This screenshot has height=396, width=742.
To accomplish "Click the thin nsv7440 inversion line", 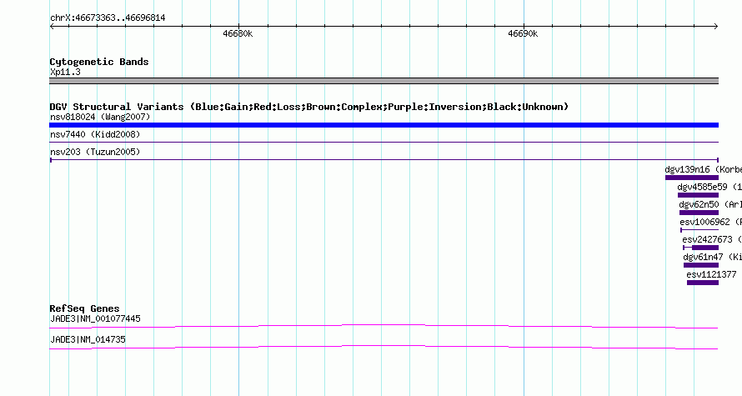I will (384, 142).
